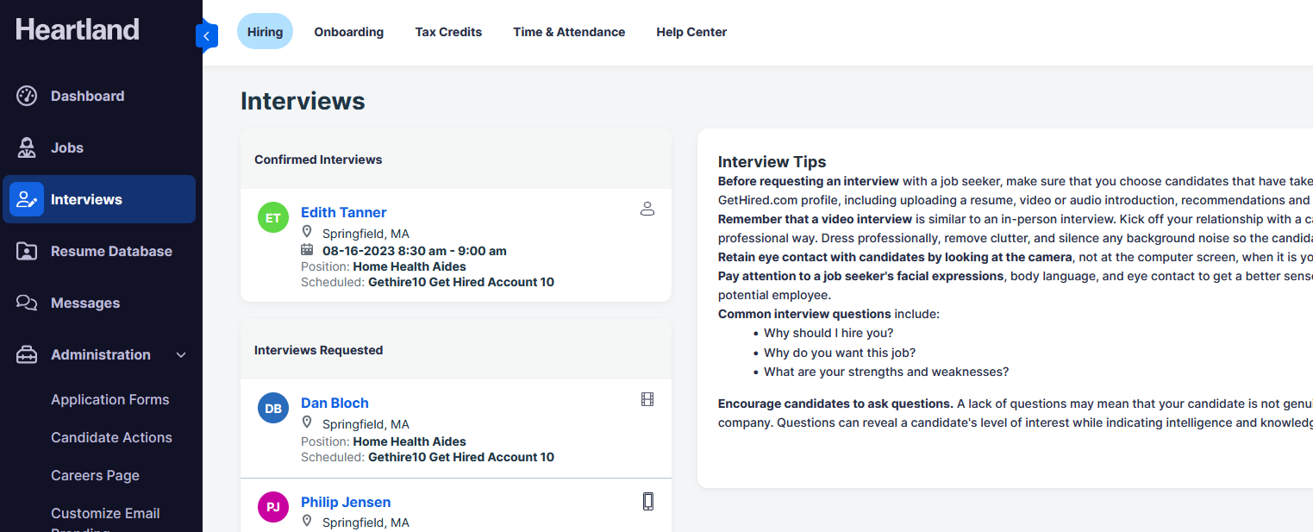
Task: Click the Dashboard gauge icon
Action: [x=27, y=96]
